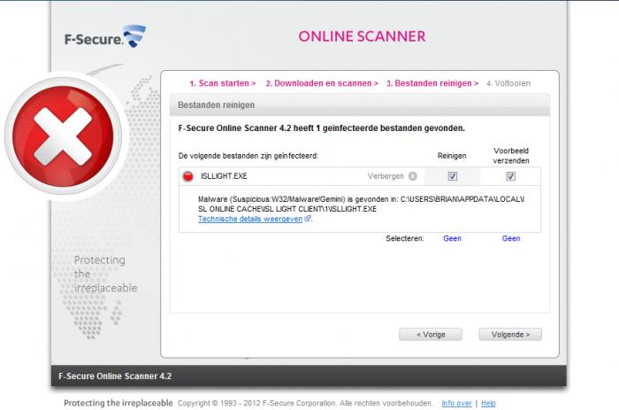Click the Vorige button
The width and height of the screenshot is (619, 410).
[x=431, y=335]
